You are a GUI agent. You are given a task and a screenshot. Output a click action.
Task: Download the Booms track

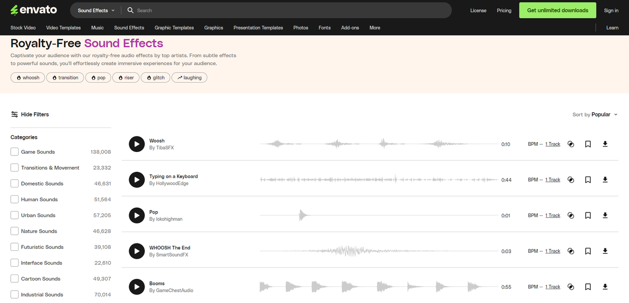[x=605, y=287]
